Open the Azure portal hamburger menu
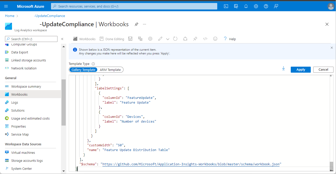 (x=6, y=6)
